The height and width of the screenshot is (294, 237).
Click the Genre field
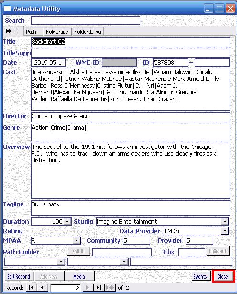[x=130, y=132]
